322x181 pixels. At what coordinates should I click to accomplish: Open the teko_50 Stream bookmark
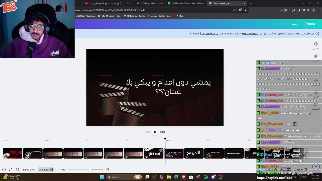[109, 16]
